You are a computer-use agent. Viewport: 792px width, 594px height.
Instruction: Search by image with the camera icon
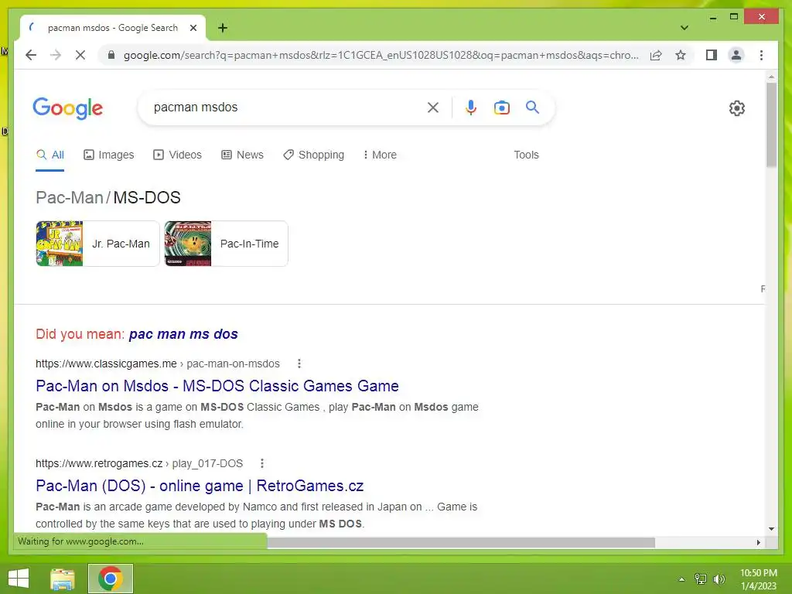click(x=501, y=107)
